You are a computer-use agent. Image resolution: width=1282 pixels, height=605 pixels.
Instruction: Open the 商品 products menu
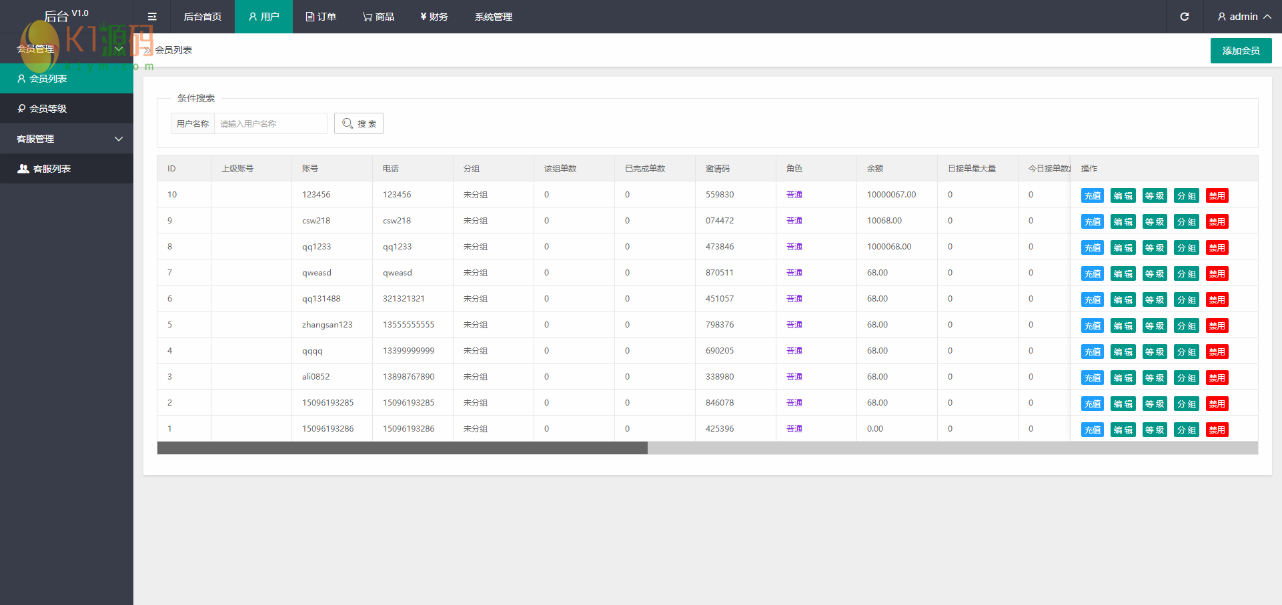tap(378, 17)
